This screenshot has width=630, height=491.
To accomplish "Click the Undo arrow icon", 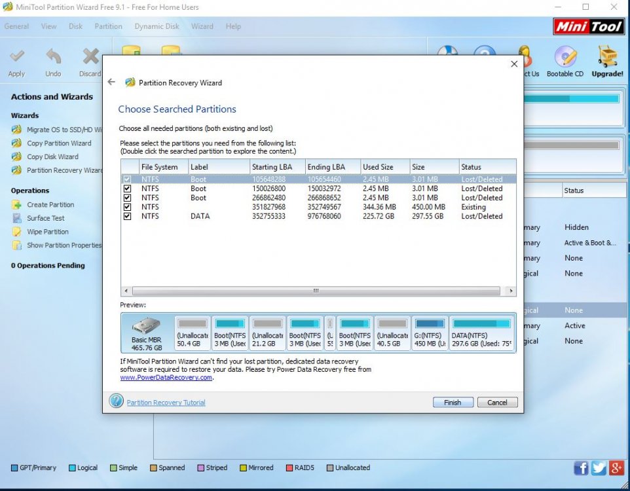I will pos(53,58).
